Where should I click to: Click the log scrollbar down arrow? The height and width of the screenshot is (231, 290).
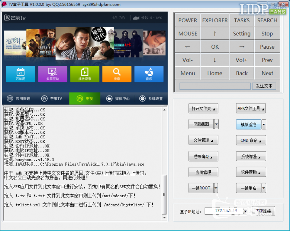click(164, 218)
